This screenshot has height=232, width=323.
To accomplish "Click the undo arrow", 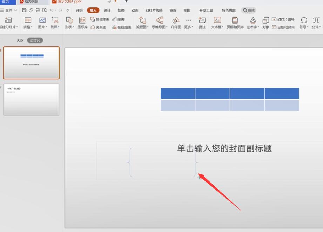I will pyautogui.click(x=52, y=10).
